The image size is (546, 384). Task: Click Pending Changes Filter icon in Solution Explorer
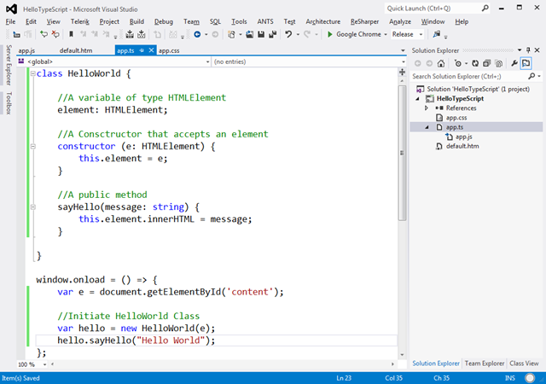[458, 63]
